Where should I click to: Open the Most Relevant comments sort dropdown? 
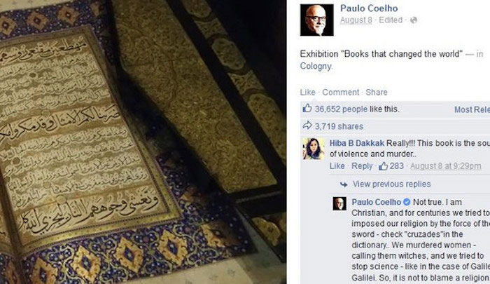[472, 109]
